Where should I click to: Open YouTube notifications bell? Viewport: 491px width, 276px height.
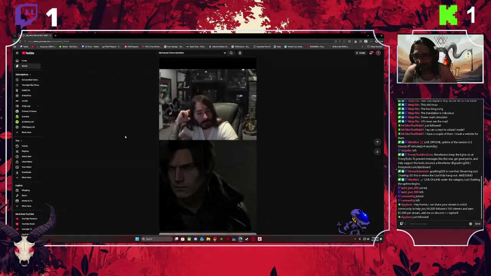click(x=371, y=53)
